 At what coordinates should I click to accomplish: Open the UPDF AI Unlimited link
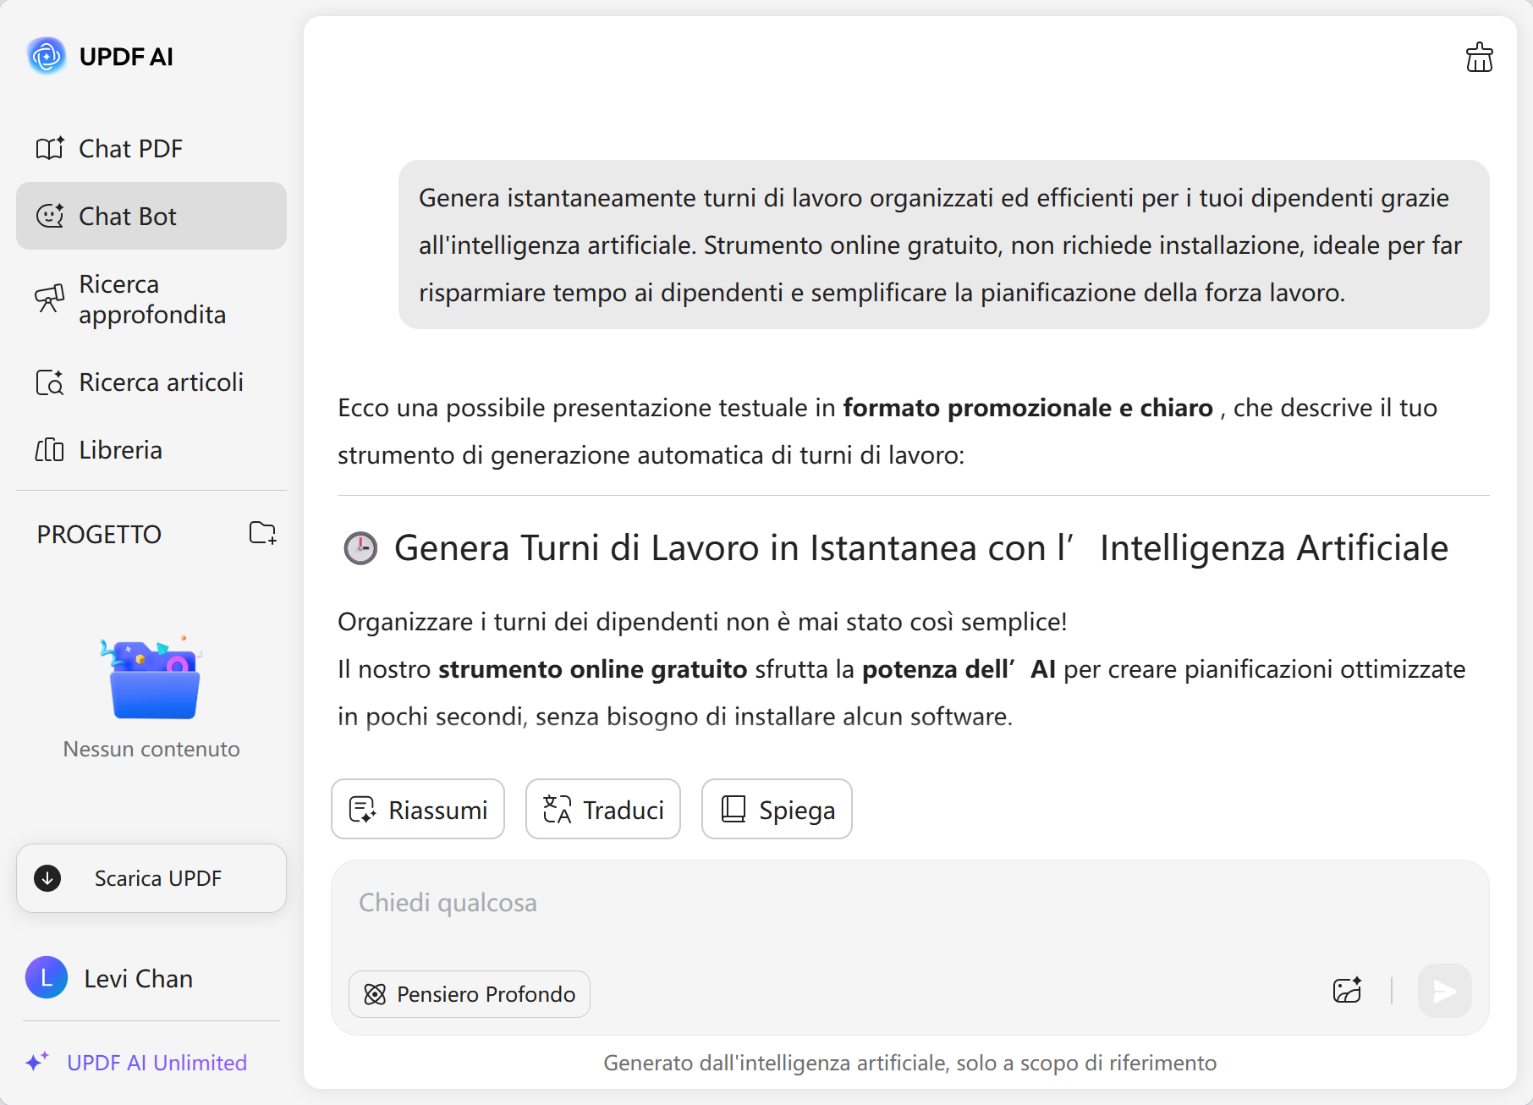click(x=157, y=1063)
